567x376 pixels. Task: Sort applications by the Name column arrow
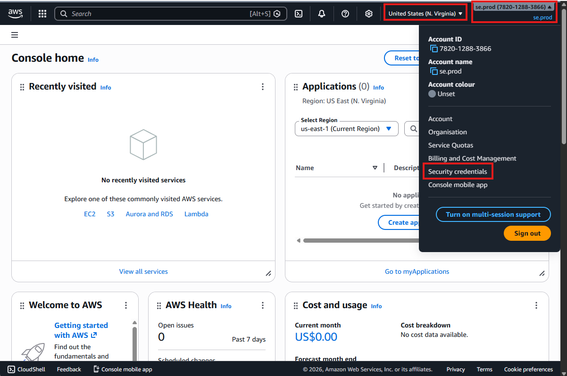[375, 168]
